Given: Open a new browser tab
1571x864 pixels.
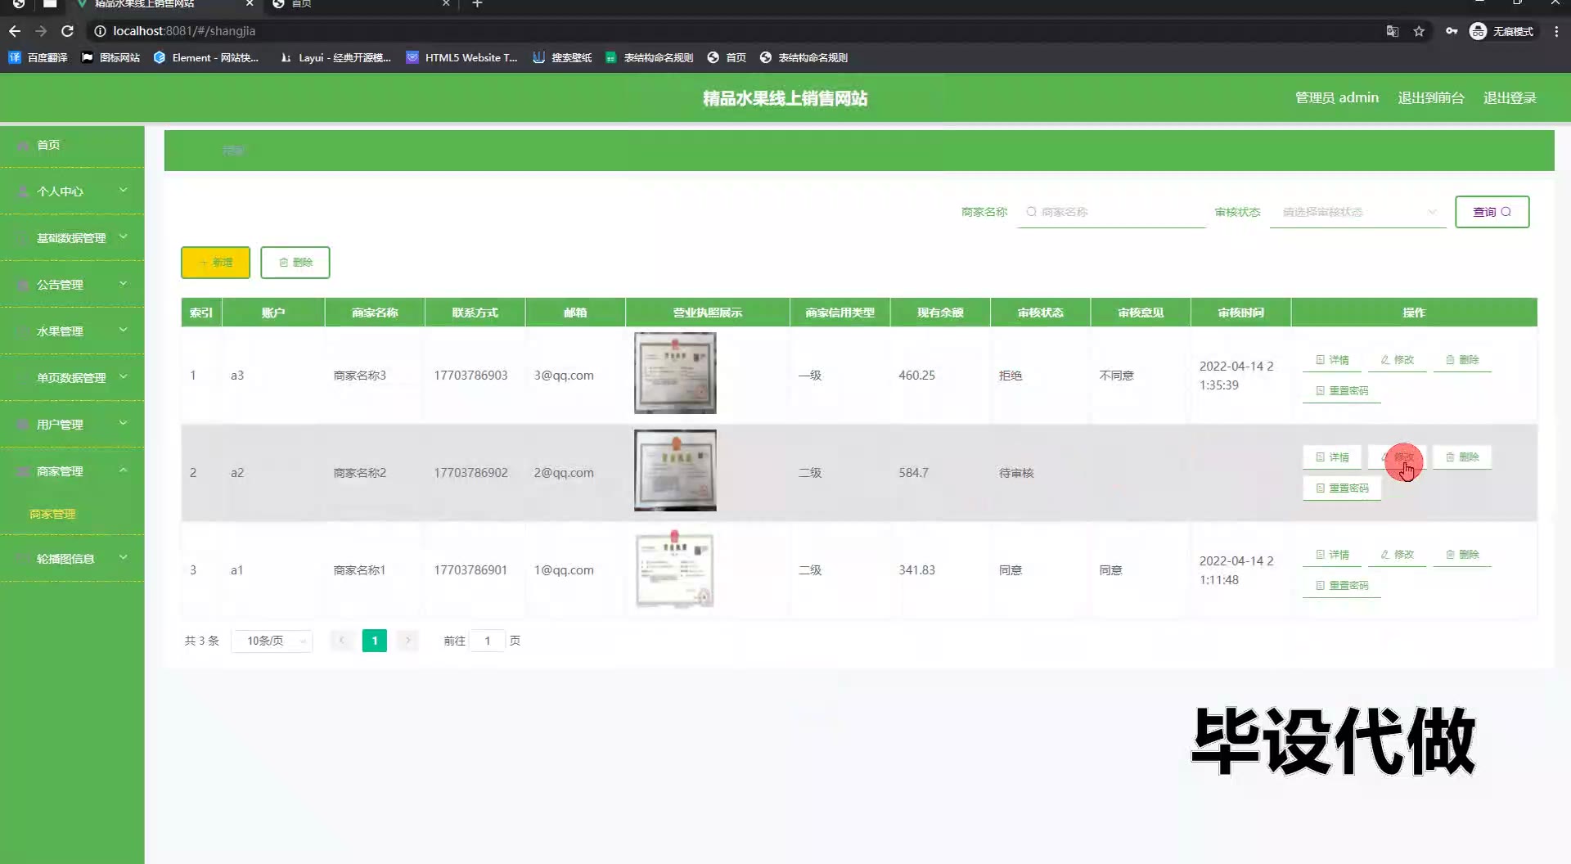Looking at the screenshot, I should click(x=477, y=4).
